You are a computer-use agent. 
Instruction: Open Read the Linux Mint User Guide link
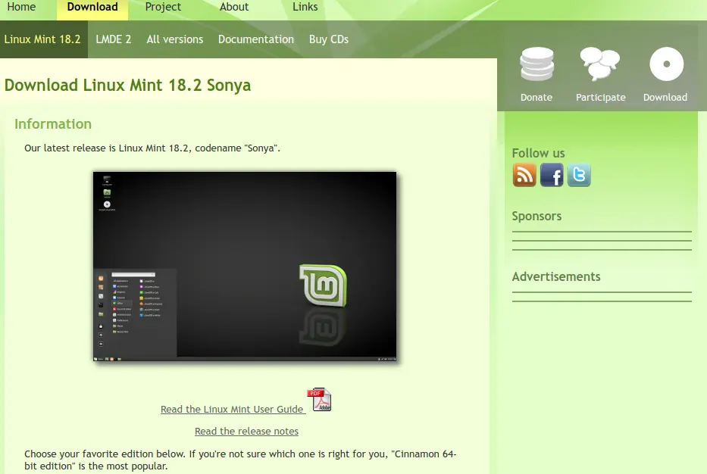pos(232,409)
